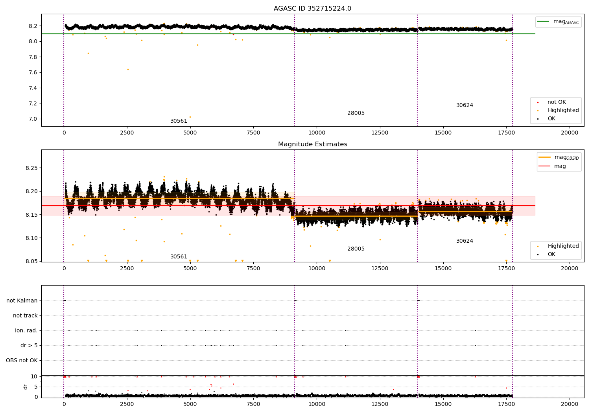The image size is (590, 413).
Task: Click x-tick "15000" under the bottom plot
Action: [x=443, y=404]
